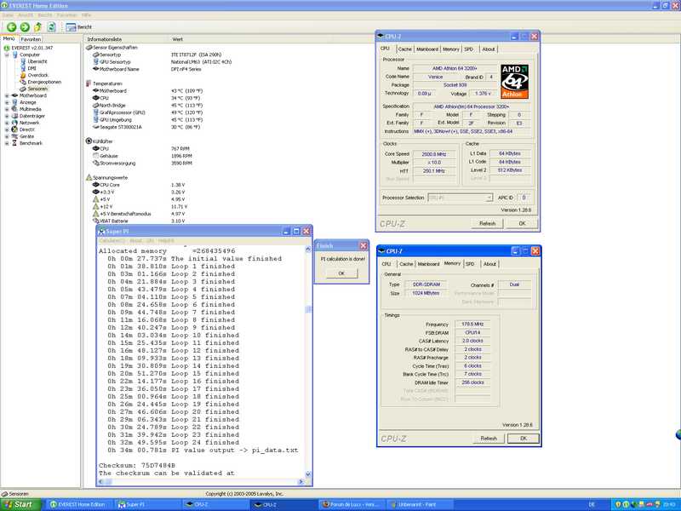Viewport: 681px width, 511px height.
Task: Select the CPU Core voltage row
Action: click(106, 185)
